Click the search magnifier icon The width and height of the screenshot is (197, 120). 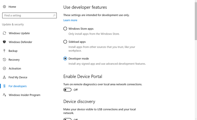(x=54, y=15)
